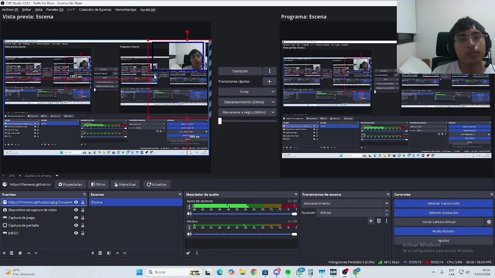Mute the Mic/Aux speaker icon
The width and height of the screenshot is (495, 278).
click(x=189, y=234)
